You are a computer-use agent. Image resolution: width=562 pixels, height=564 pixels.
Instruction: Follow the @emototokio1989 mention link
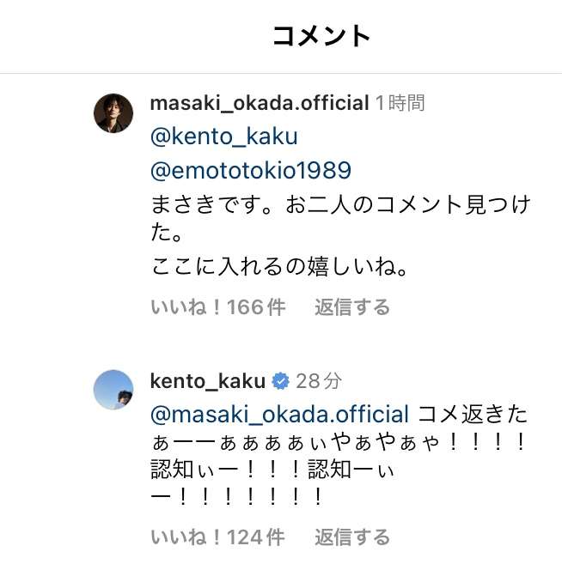(x=251, y=170)
